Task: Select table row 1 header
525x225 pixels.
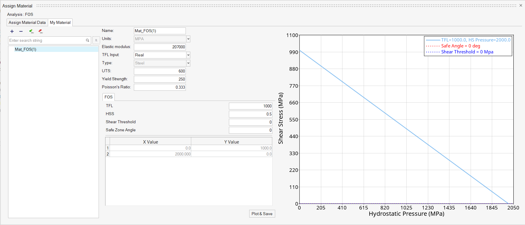Action: 108,148
